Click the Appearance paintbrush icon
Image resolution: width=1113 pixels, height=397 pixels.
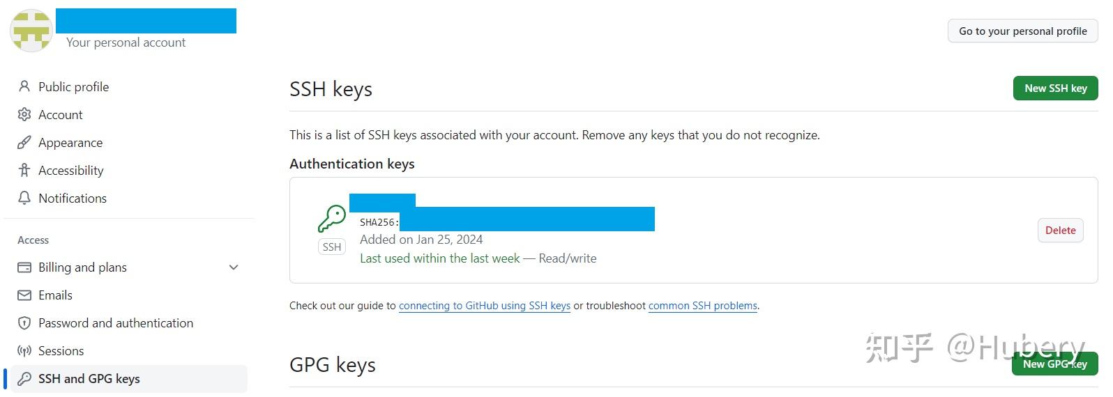24,142
